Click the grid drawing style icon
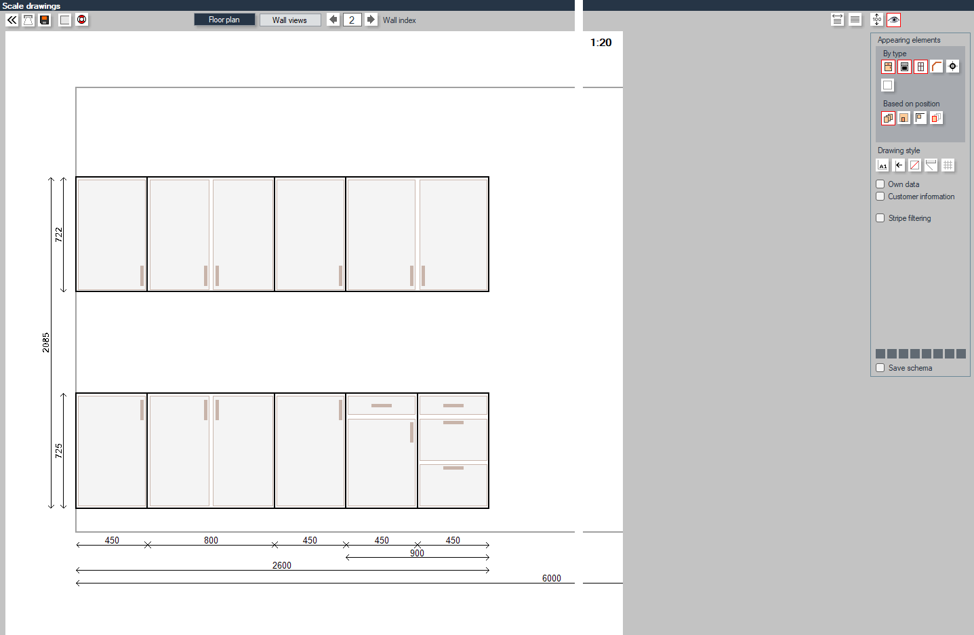 tap(948, 165)
